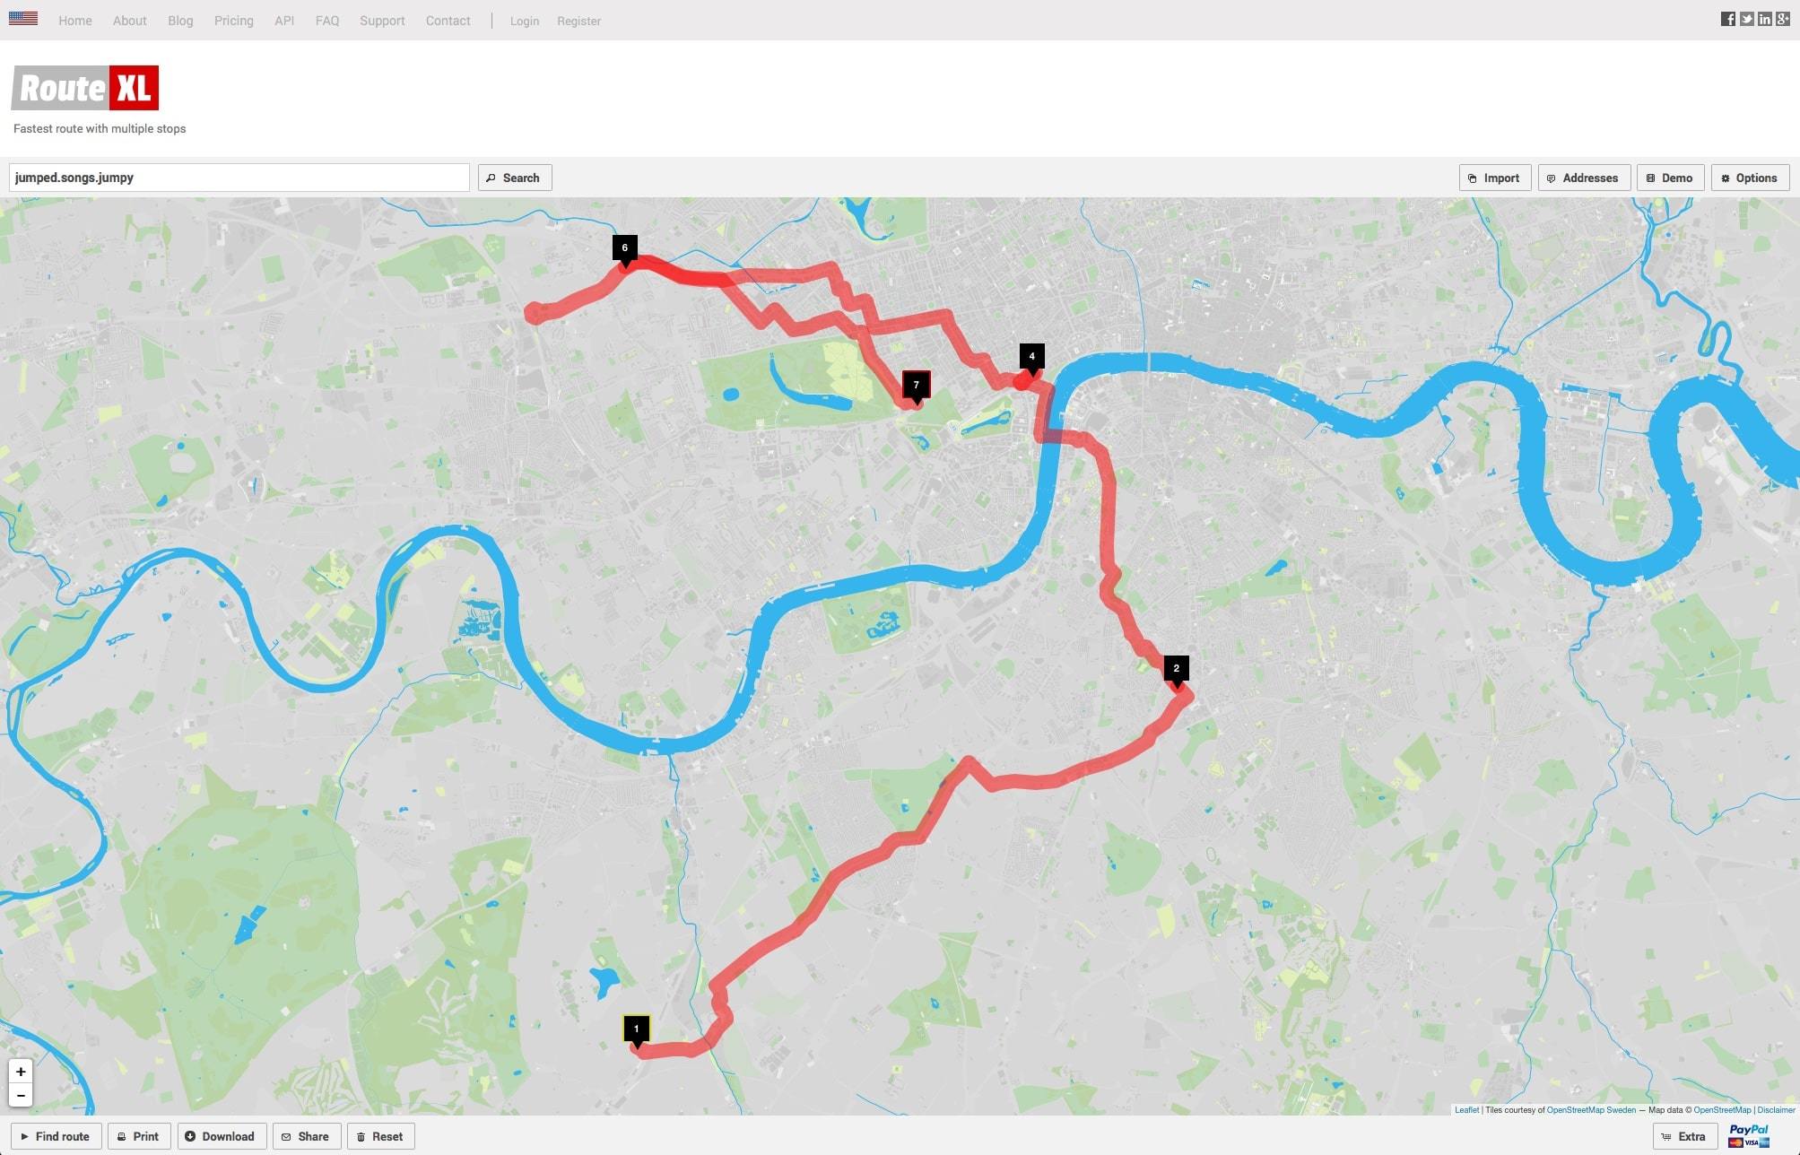Zoom in the map with plus
The height and width of the screenshot is (1155, 1800).
[x=21, y=1072]
